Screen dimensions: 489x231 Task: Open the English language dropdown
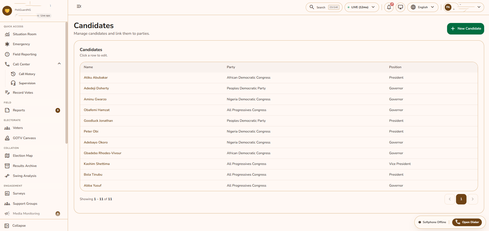tap(423, 7)
